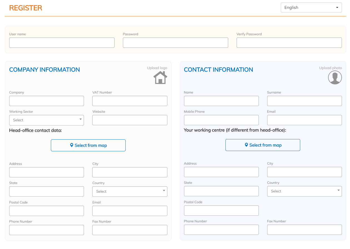Viewport: 350px width, 249px height.
Task: Expand the Working Sector select dropdown
Action: pyautogui.click(x=46, y=120)
